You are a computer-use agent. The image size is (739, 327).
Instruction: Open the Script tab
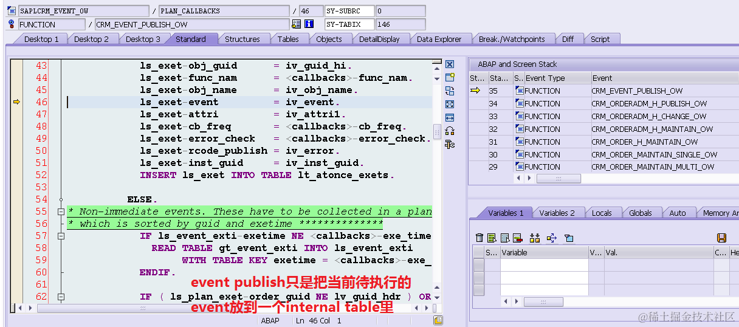click(600, 39)
